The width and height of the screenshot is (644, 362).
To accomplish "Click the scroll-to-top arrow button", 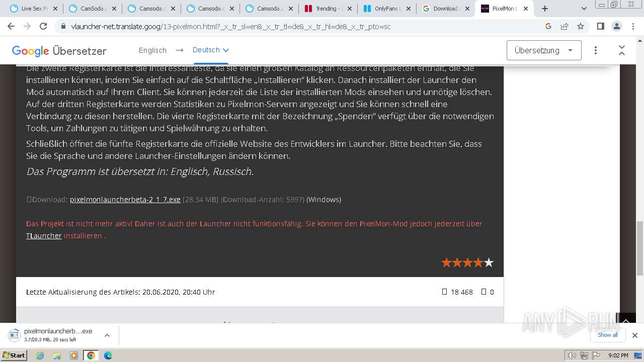I will [x=626, y=321].
